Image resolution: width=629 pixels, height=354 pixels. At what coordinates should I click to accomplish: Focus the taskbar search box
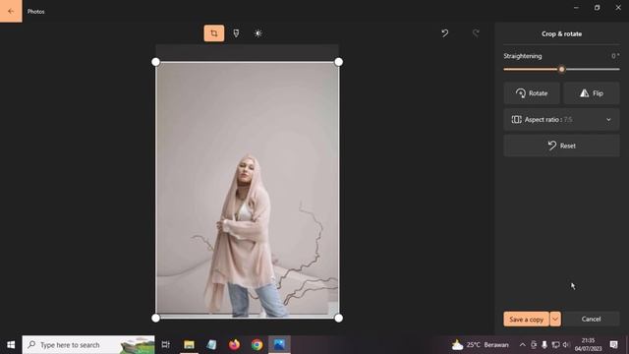pos(88,345)
